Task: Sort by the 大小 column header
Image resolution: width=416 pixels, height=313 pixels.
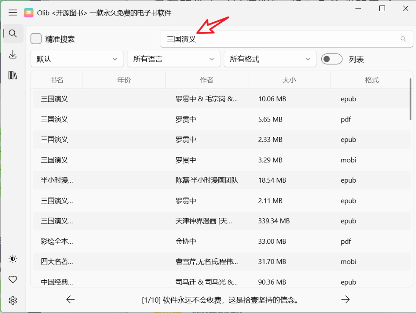Action: click(x=289, y=80)
